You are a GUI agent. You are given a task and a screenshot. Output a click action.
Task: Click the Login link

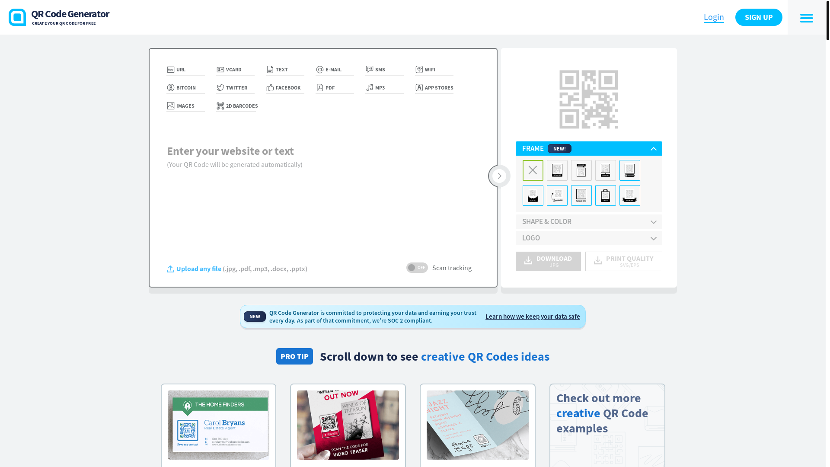(714, 17)
